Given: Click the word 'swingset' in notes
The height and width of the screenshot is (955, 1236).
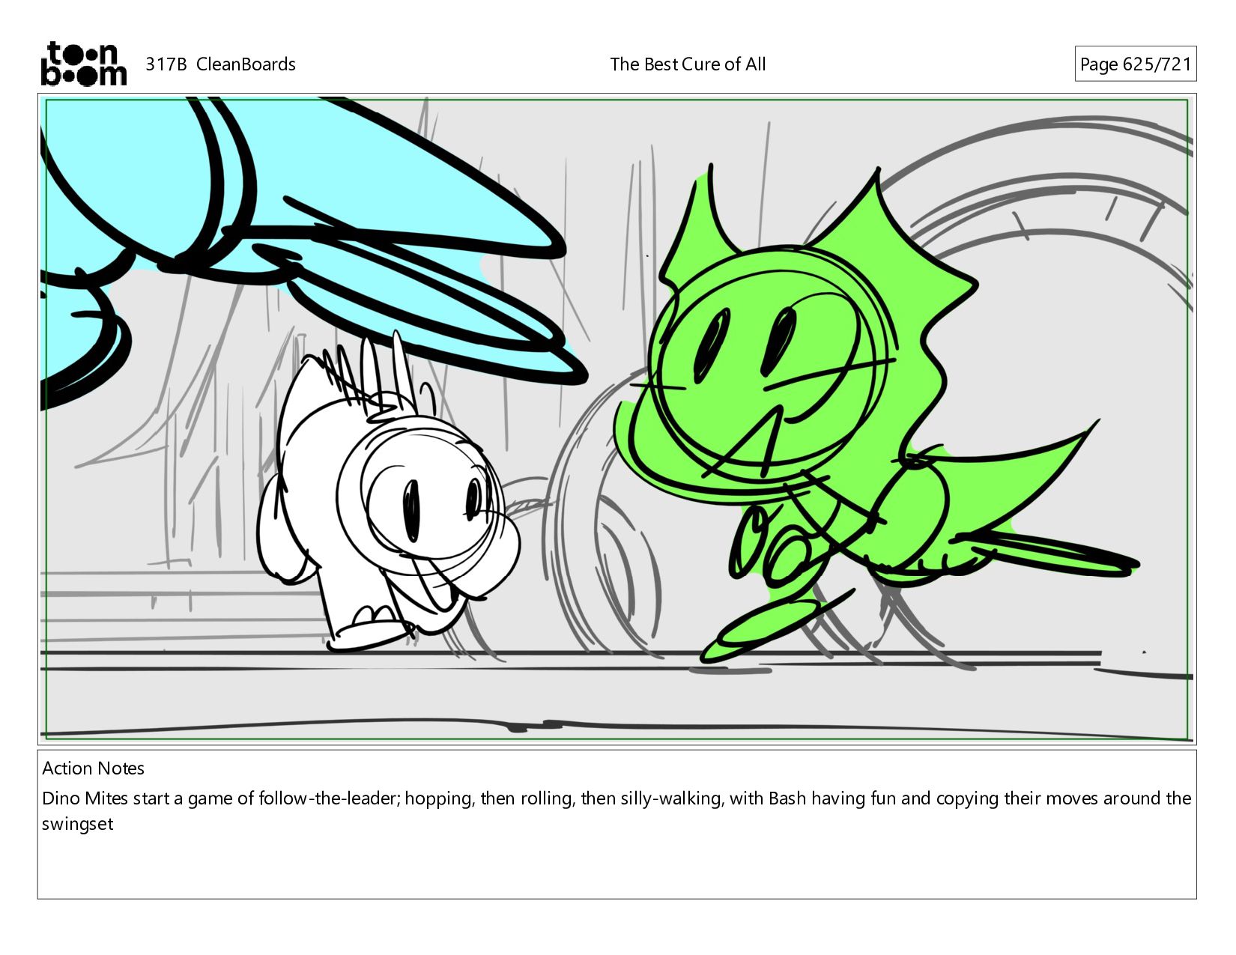Looking at the screenshot, I should point(77,825).
